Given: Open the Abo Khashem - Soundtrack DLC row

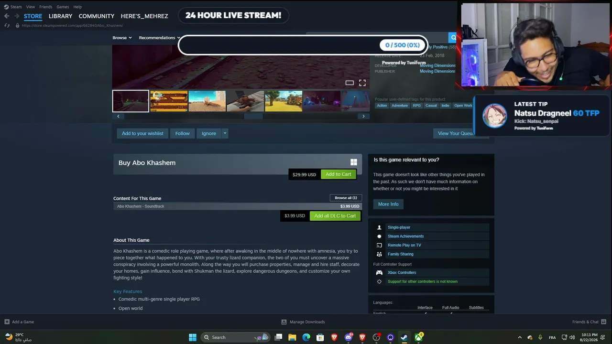Looking at the screenshot, I should coord(238,206).
